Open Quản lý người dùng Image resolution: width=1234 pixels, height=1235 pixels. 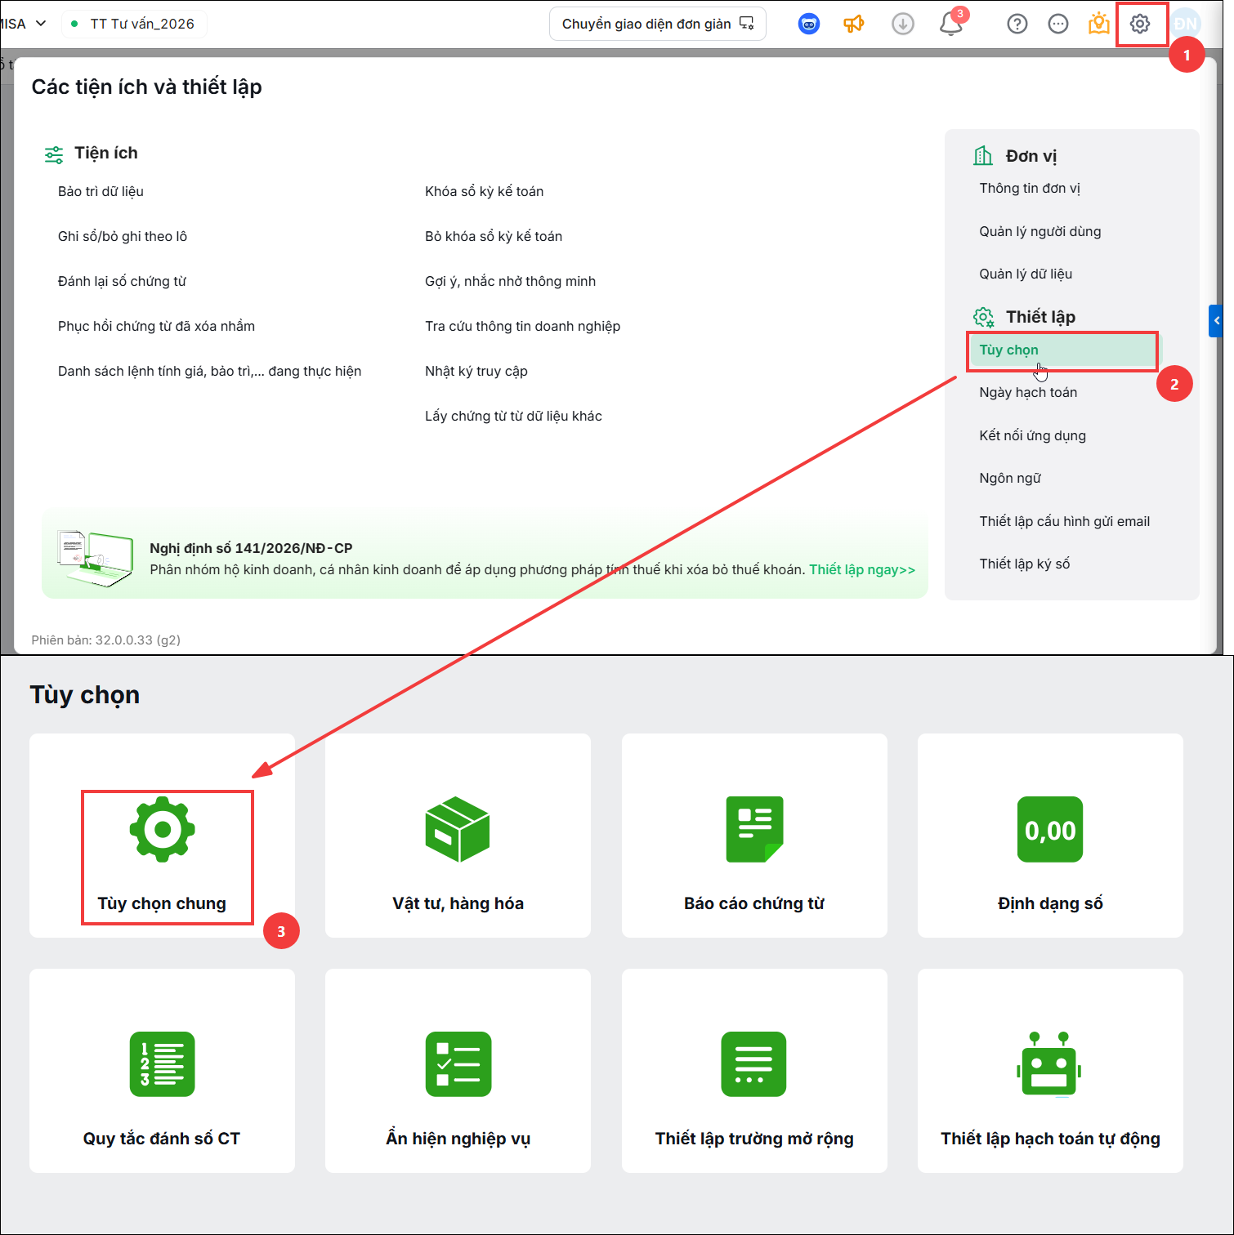(x=1040, y=231)
